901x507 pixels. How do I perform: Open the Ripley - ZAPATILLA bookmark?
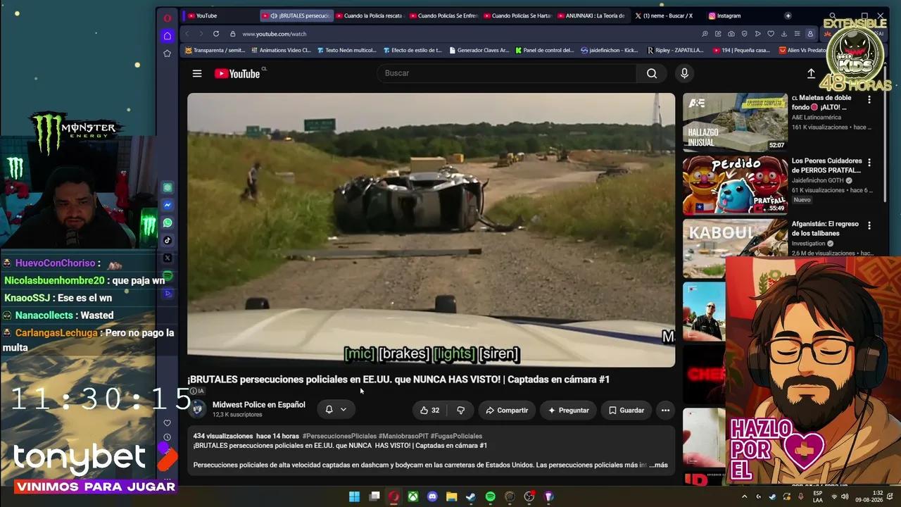coord(674,51)
